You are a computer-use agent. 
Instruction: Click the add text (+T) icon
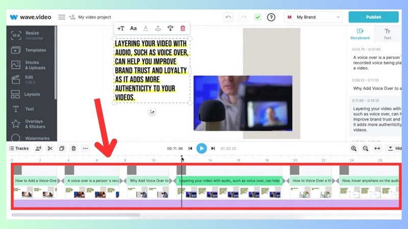120,28
